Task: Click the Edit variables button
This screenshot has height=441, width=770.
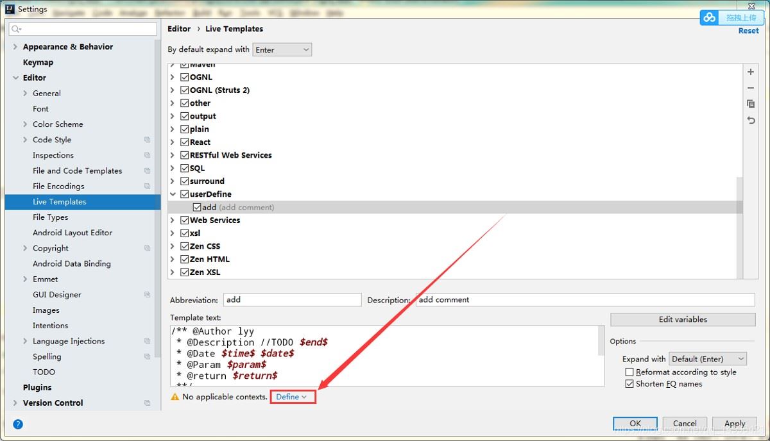Action: [683, 319]
